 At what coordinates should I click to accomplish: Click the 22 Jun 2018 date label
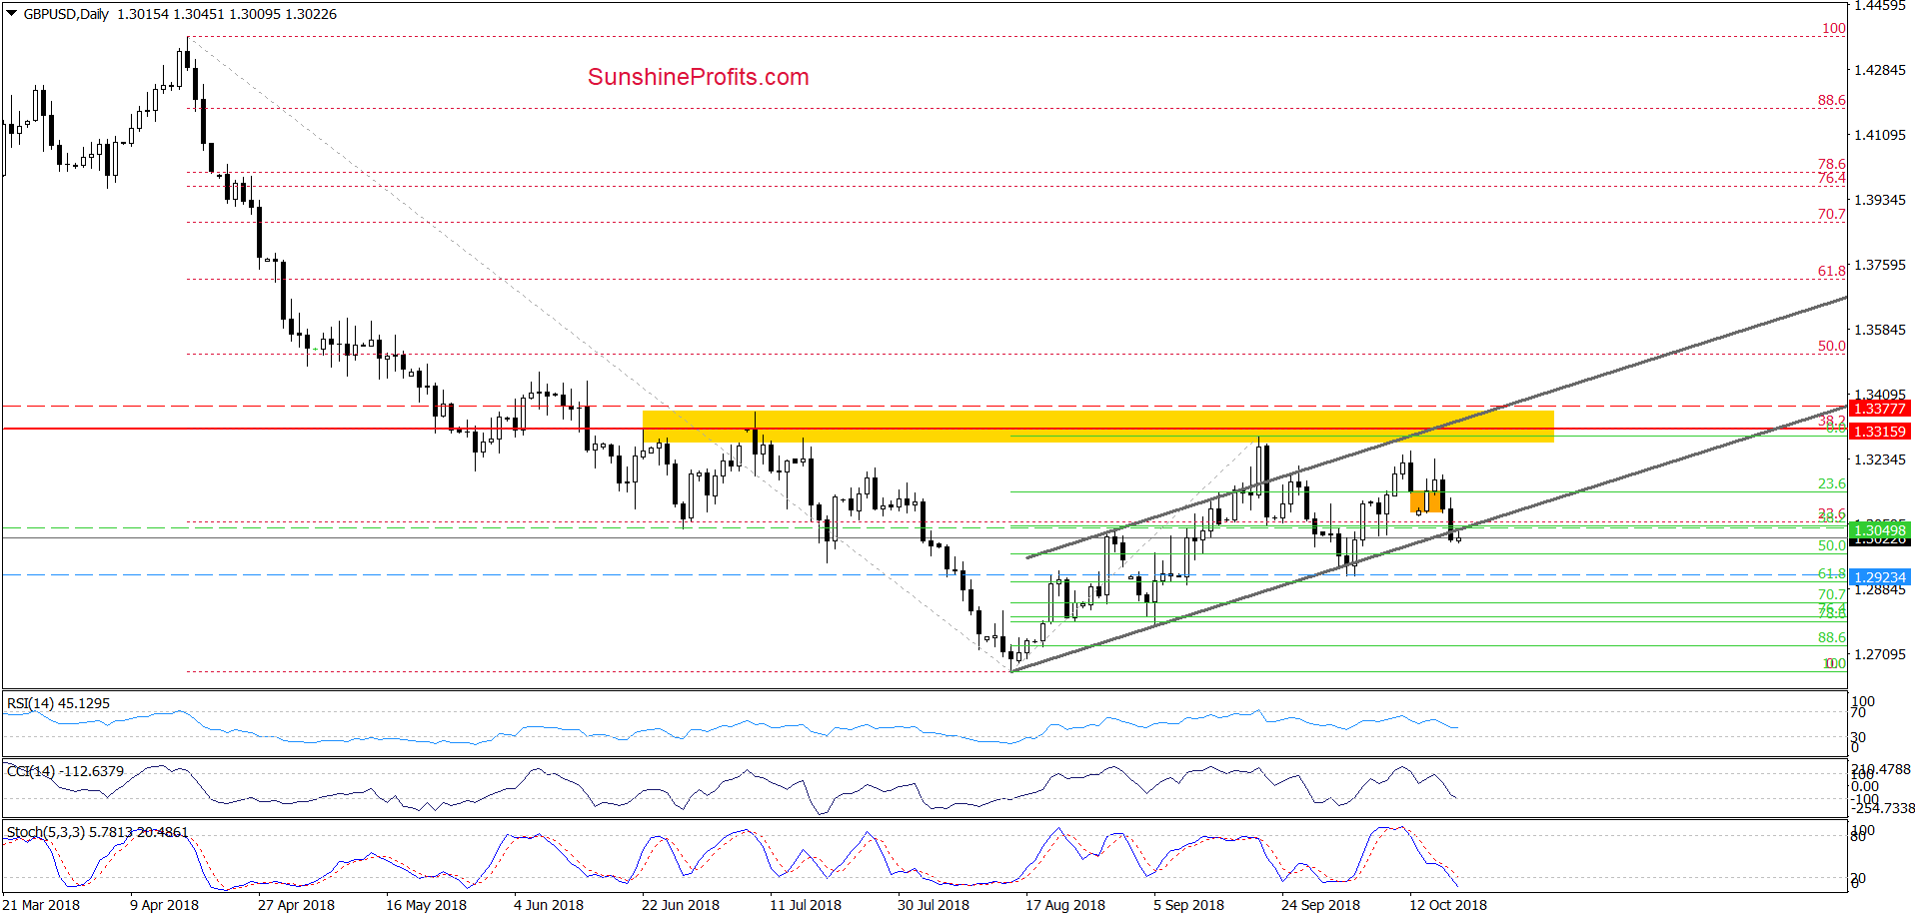pos(681,905)
